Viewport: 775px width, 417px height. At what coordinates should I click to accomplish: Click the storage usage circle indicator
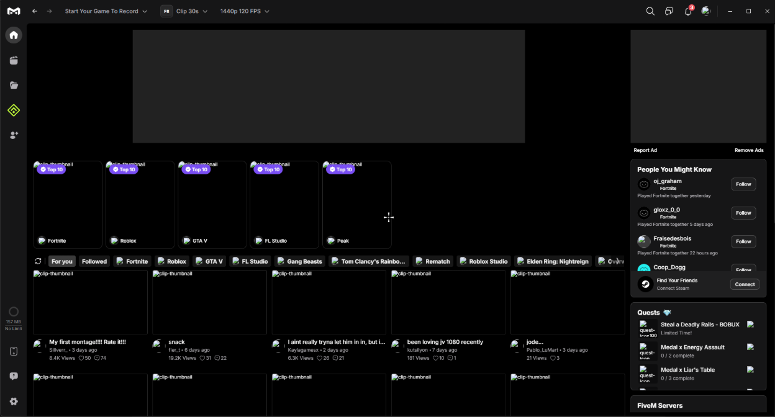click(x=14, y=312)
